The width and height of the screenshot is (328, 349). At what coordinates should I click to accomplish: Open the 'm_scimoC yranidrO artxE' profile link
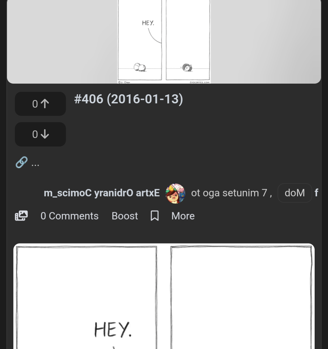click(102, 193)
